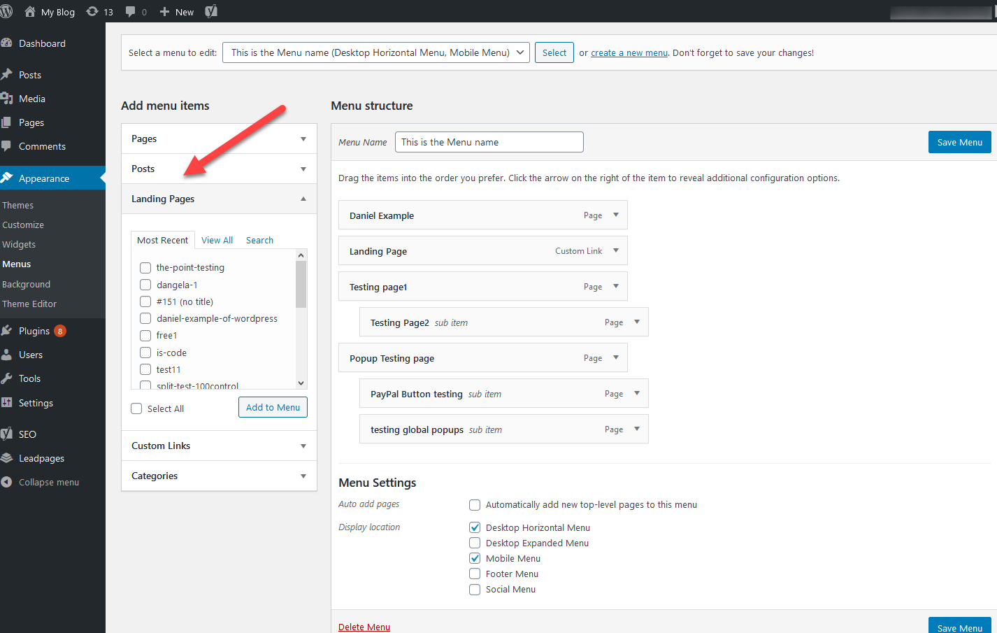Open the WordPress logo menu
The width and height of the screenshot is (997, 633).
point(6,11)
